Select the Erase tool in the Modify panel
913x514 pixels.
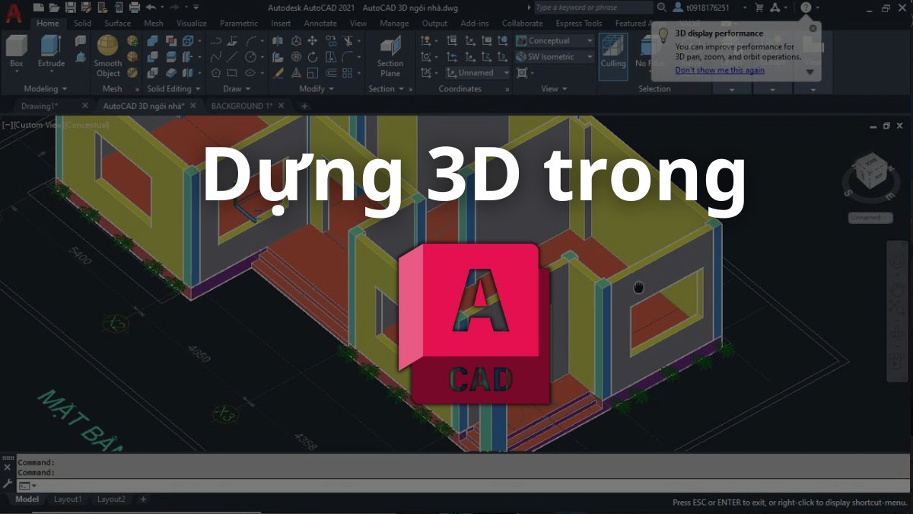(x=278, y=73)
